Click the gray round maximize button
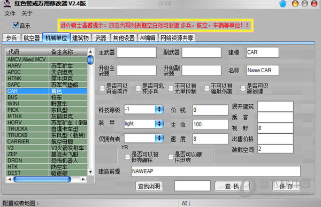Screen dimensions: 321x207 (x=304, y=4)
